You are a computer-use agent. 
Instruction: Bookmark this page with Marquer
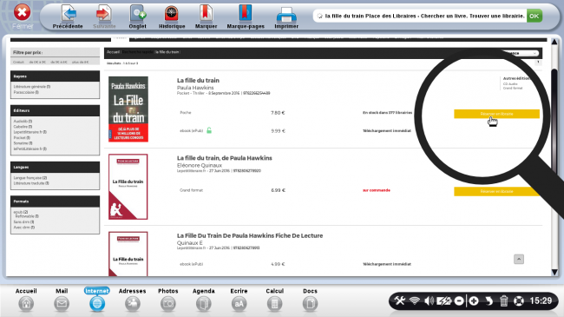[206, 17]
